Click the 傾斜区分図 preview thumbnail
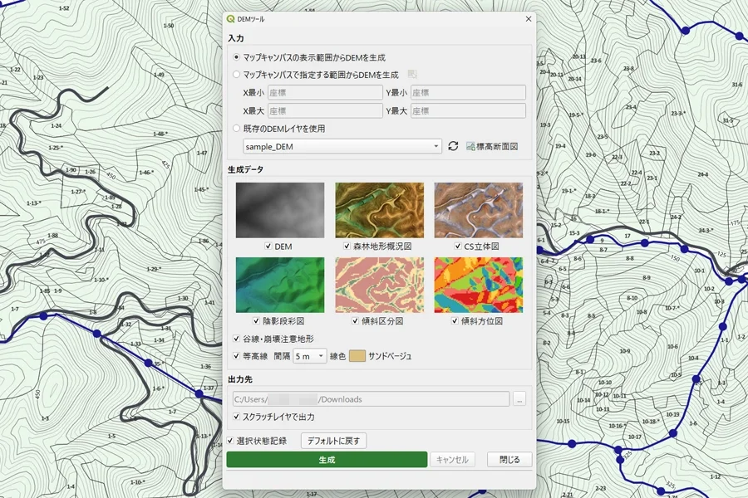This screenshot has height=498, width=748. [379, 285]
